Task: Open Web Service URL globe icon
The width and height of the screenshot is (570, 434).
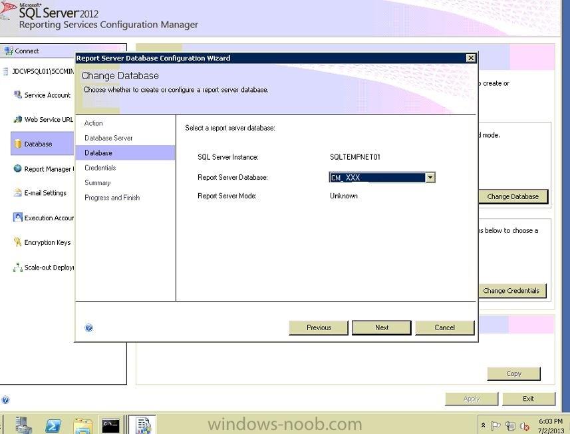Action: [x=17, y=119]
